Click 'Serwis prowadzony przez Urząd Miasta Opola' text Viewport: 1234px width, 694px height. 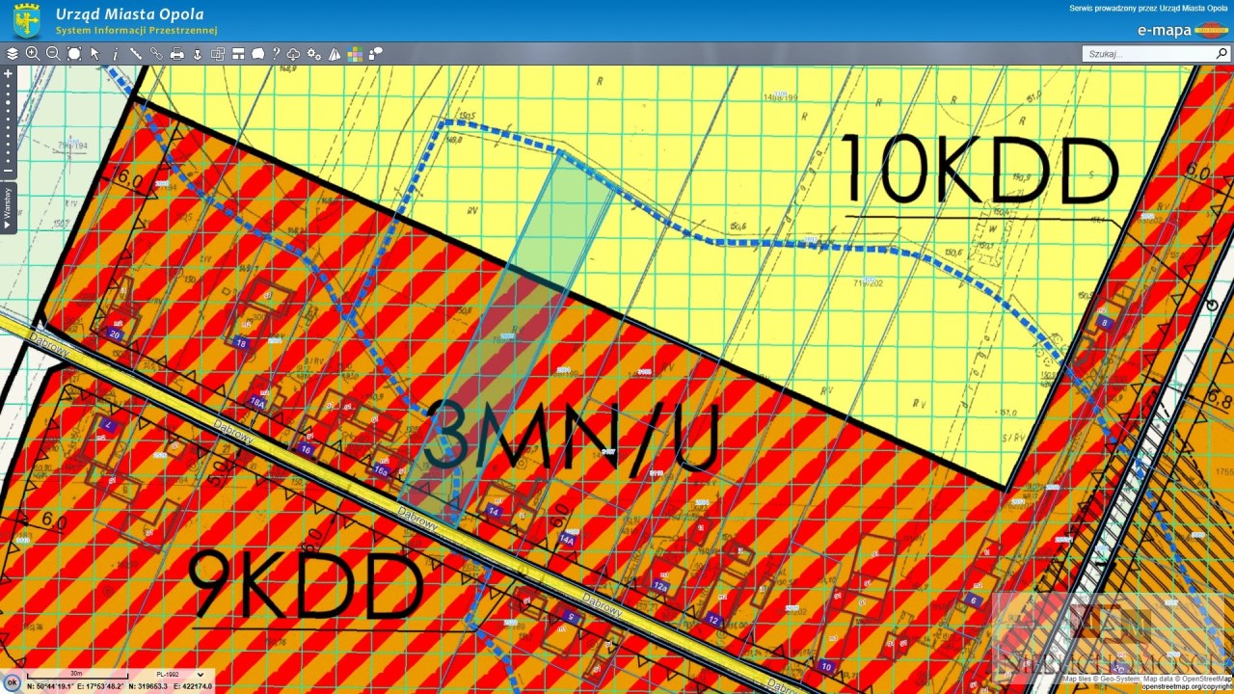click(x=1149, y=8)
